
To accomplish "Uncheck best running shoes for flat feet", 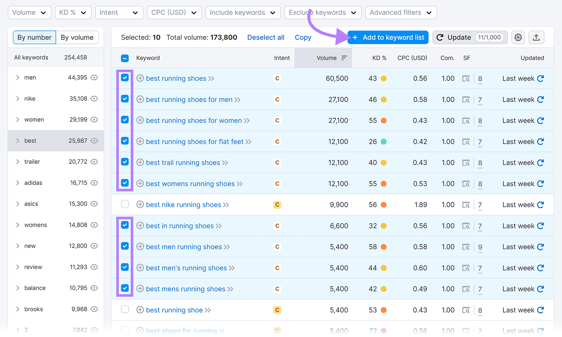I will pyautogui.click(x=125, y=141).
